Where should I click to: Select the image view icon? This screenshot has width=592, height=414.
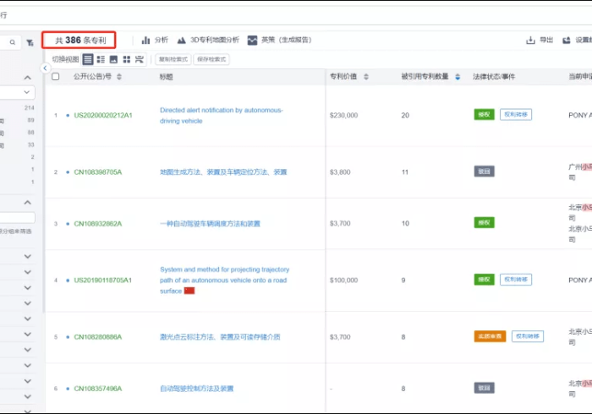113,60
